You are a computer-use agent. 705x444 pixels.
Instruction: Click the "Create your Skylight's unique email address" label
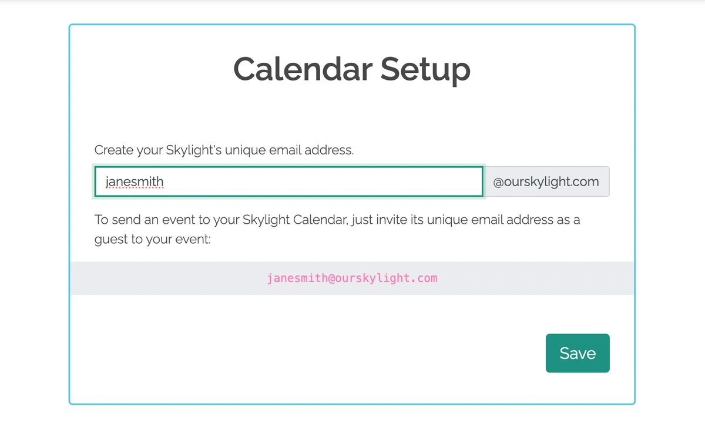[x=224, y=150]
